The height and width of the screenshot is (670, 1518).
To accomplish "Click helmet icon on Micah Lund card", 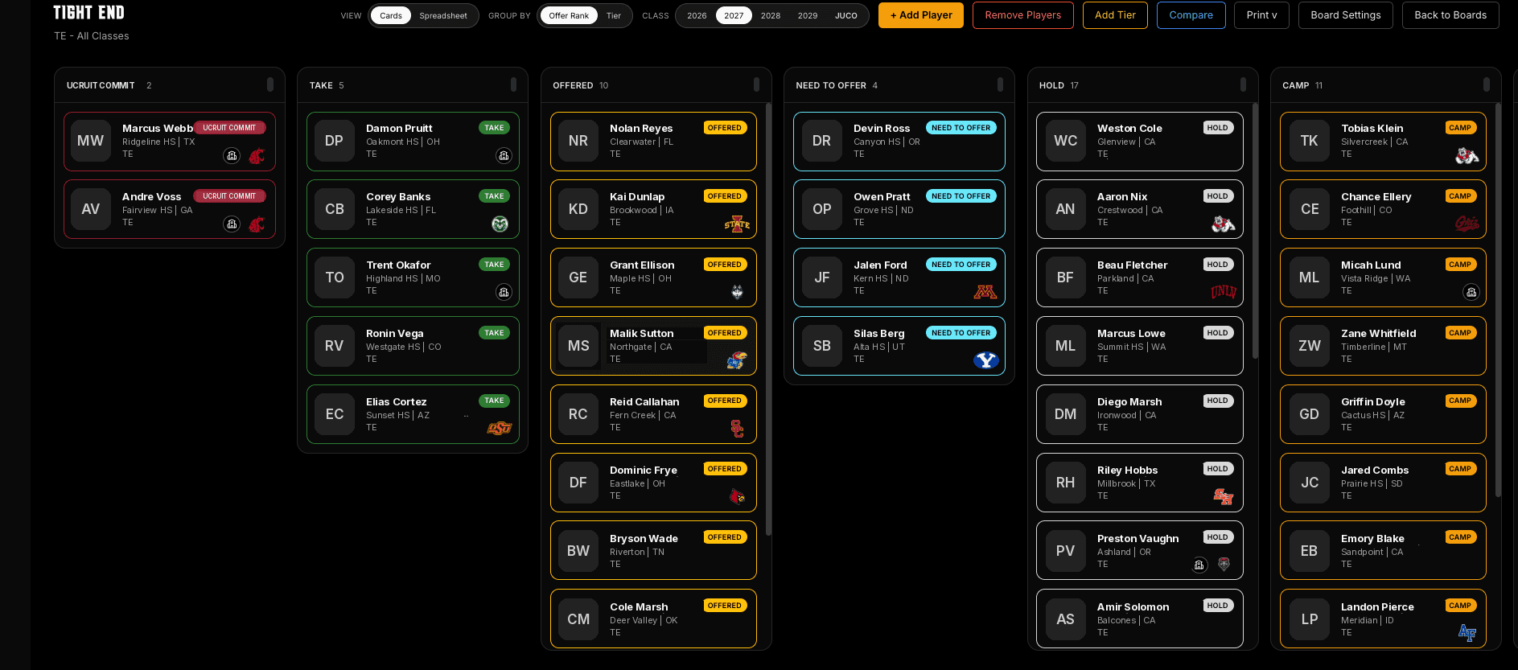I will coord(1471,293).
